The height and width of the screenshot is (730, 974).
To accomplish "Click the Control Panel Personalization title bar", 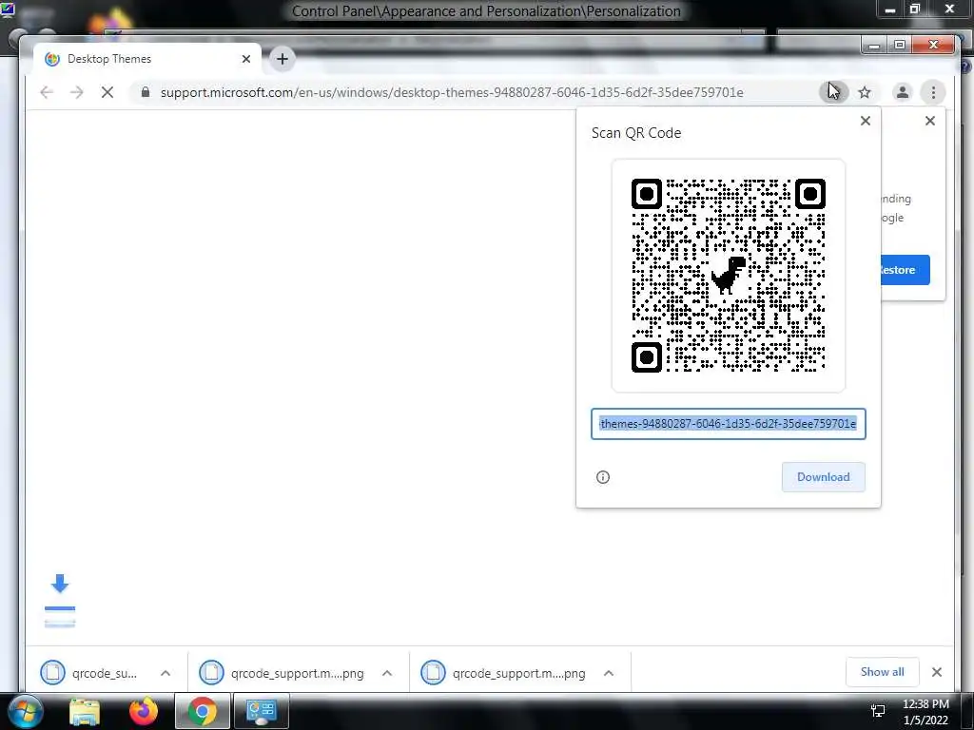I will click(486, 11).
